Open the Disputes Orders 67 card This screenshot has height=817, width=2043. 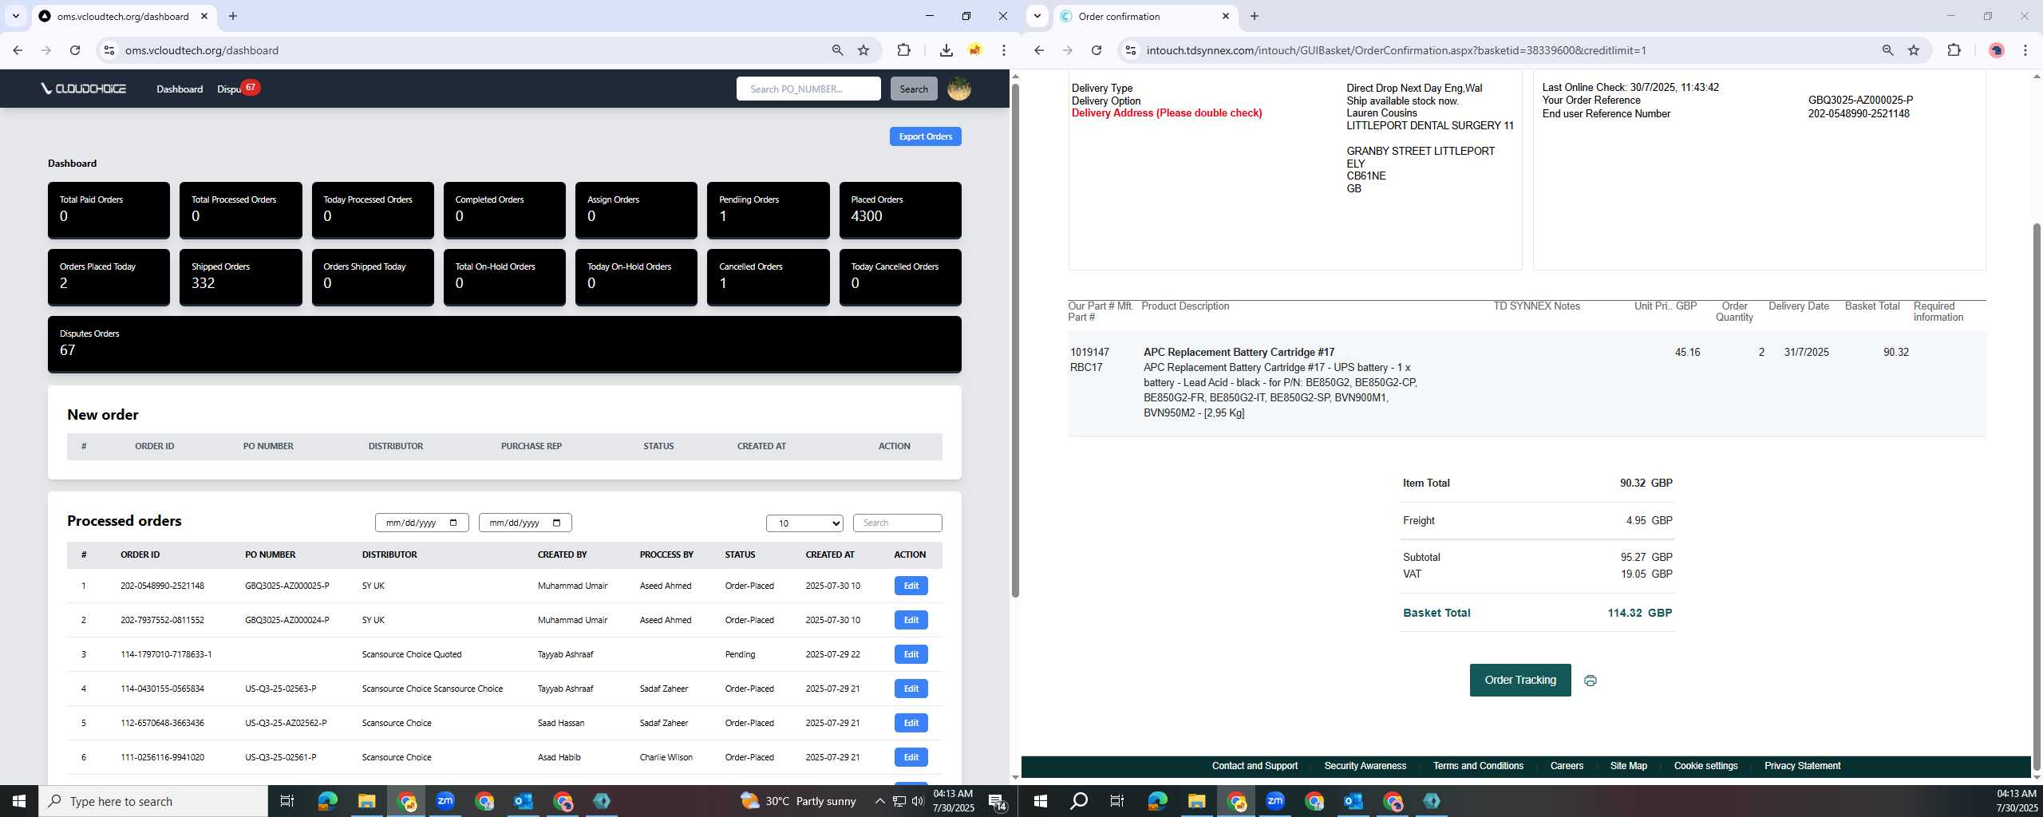[x=504, y=344]
